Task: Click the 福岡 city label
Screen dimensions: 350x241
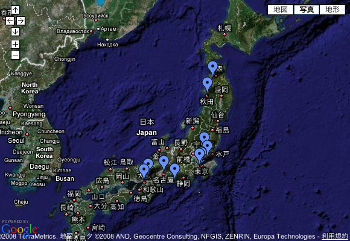Action: click(74, 193)
